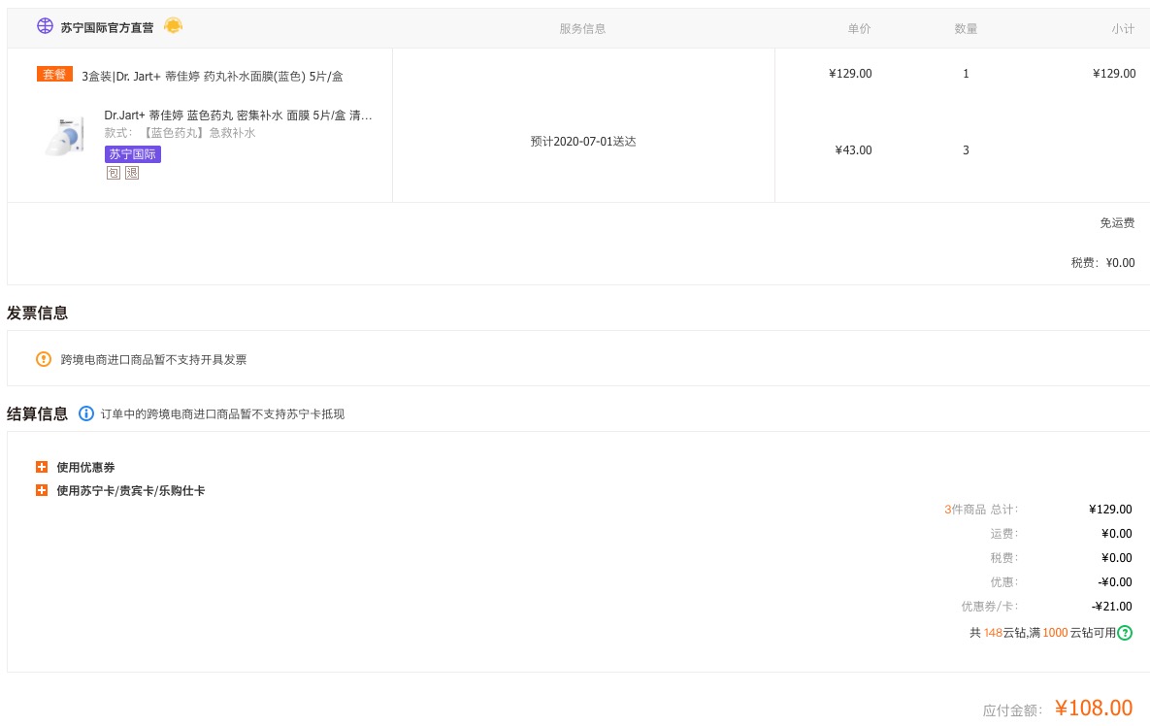Click the 小计 column header
Viewport: 1150px width, 726px height.
(1123, 28)
